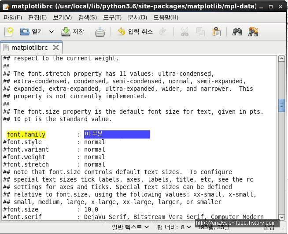Screen dimensions: 288x234
Task: Click the selected 이 부분 value
Action: 117,134
